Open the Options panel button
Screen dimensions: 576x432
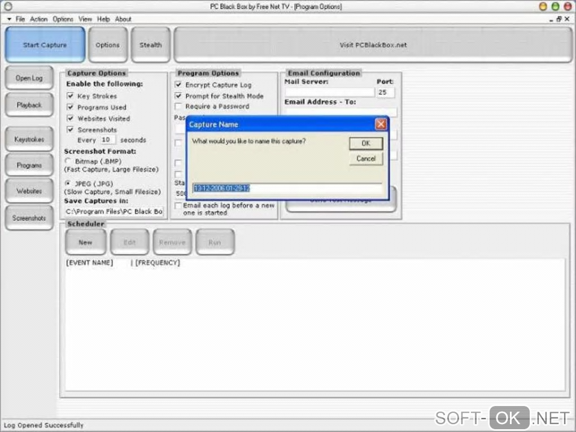pyautogui.click(x=108, y=45)
